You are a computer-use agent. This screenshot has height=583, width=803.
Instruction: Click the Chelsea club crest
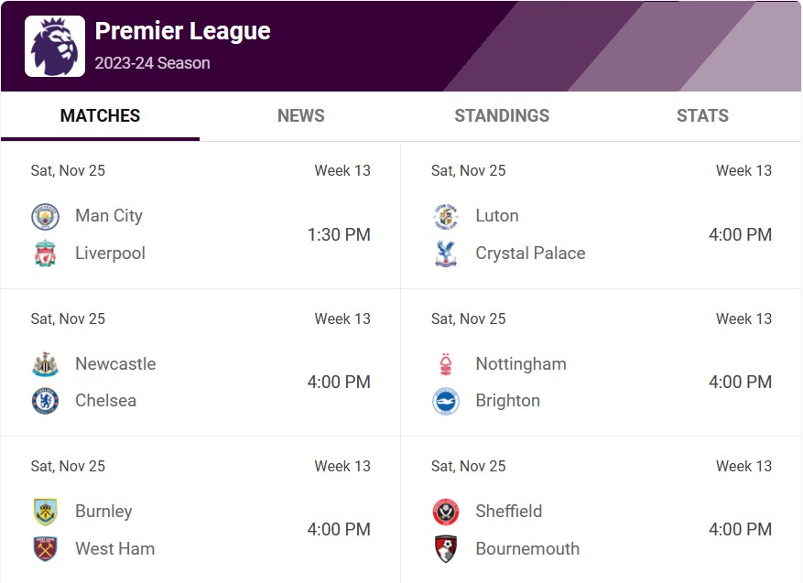click(45, 401)
